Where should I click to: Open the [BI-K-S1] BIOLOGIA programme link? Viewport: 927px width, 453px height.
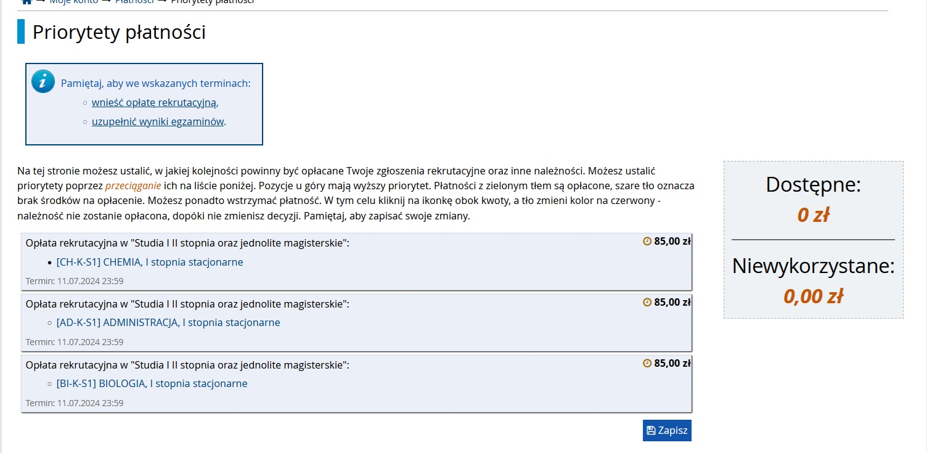coord(152,383)
